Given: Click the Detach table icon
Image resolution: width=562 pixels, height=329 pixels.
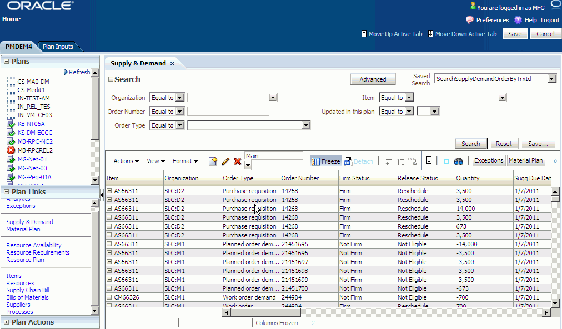Looking at the screenshot, I should (x=348, y=161).
